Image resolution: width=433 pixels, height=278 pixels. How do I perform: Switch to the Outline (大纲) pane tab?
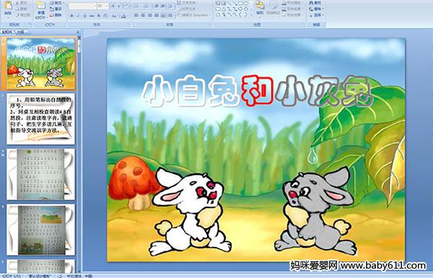pyautogui.click(x=21, y=32)
